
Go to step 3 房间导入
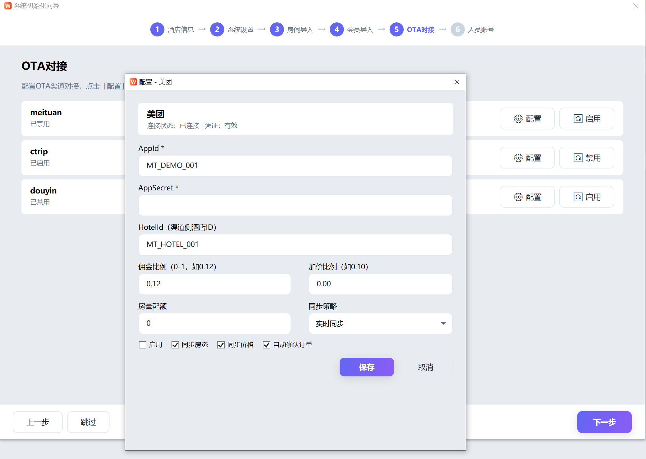tap(292, 30)
